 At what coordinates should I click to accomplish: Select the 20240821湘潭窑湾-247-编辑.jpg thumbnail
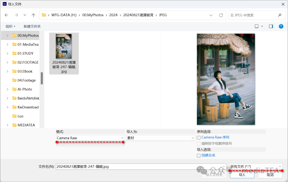click(x=64, y=53)
